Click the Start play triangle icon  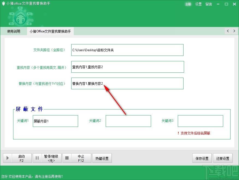[7, 158]
